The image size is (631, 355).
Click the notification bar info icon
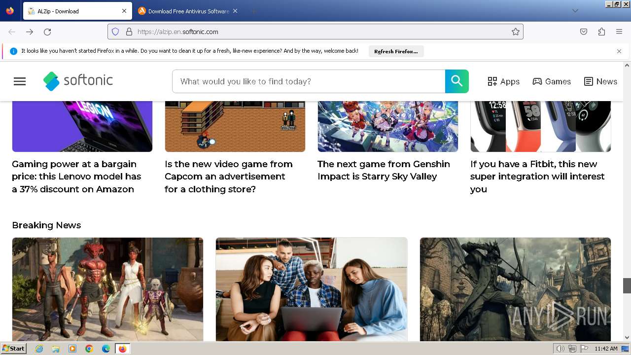coord(13,51)
